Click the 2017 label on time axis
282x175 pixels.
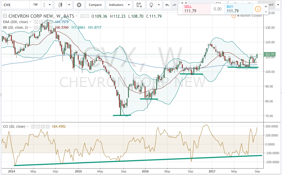pyautogui.click(x=212, y=171)
